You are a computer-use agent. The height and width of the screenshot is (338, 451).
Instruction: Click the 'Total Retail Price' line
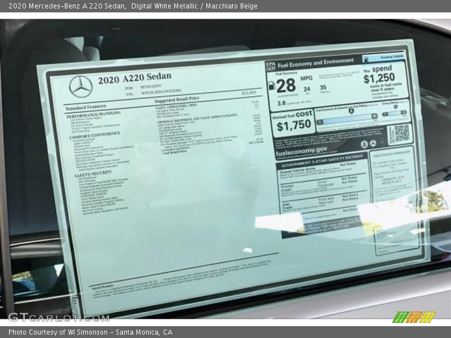175,152
